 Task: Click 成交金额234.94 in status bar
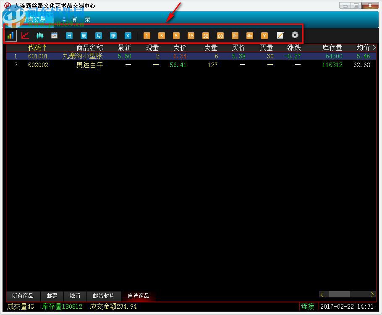tap(113, 307)
